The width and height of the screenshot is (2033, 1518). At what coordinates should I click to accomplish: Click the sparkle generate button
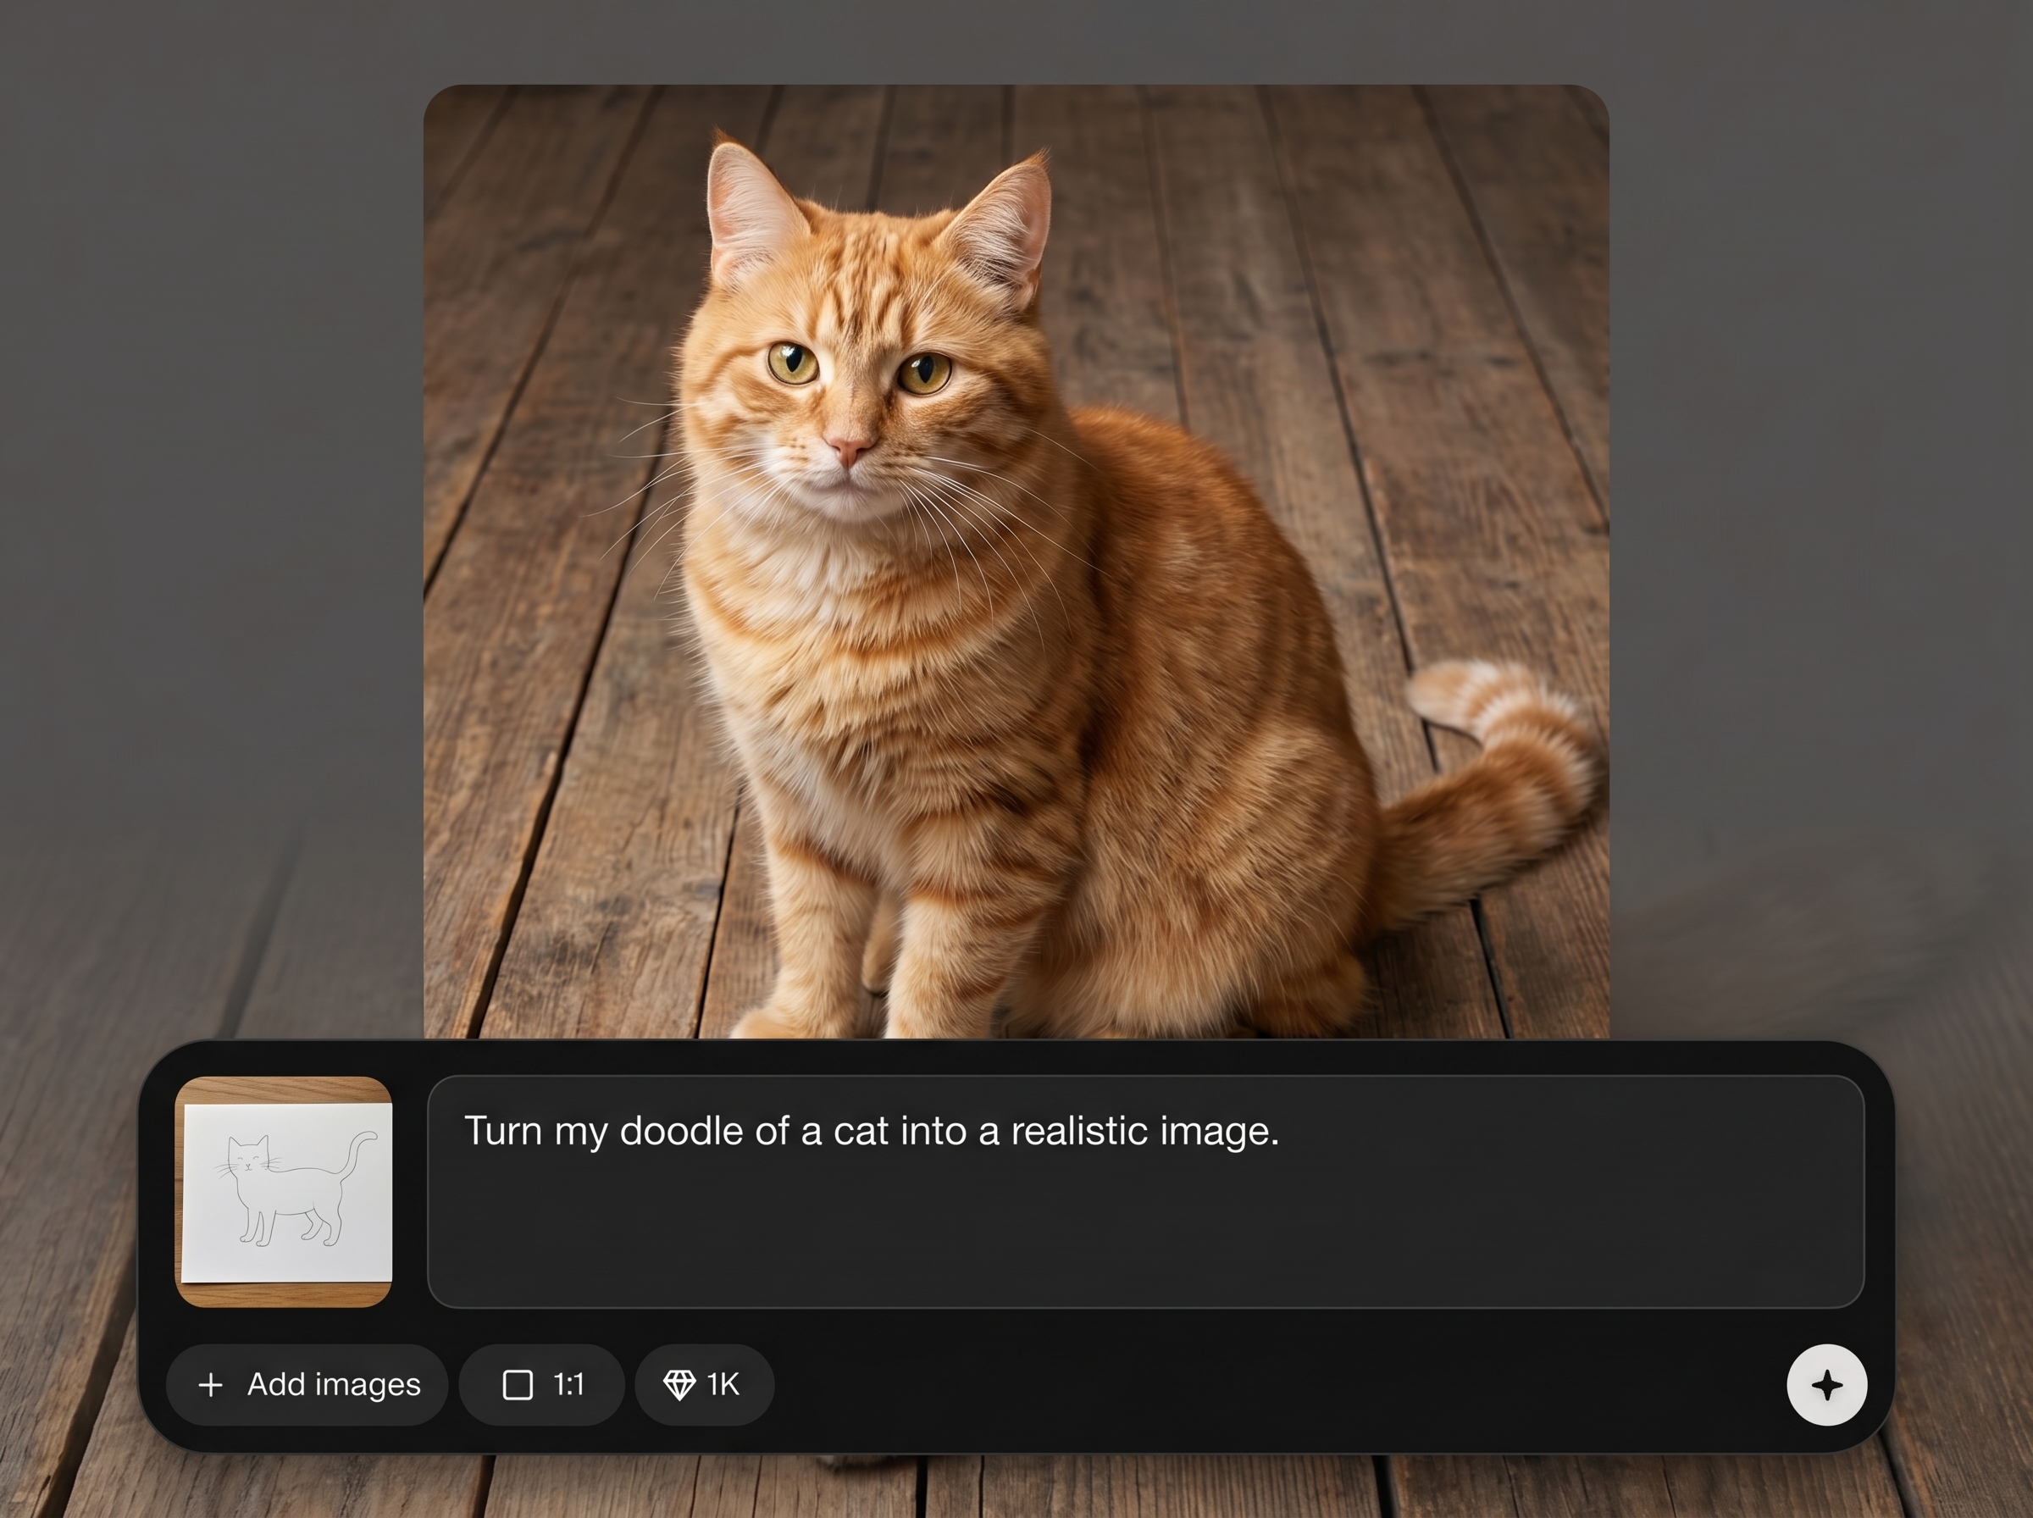pos(1826,1384)
